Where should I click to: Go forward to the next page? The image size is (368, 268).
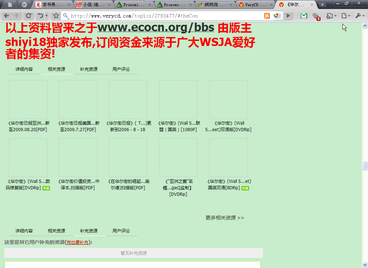point(16,16)
